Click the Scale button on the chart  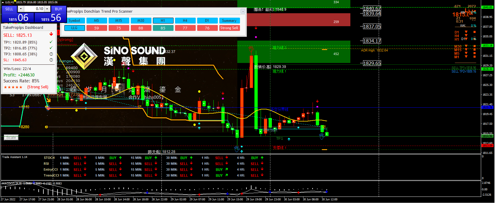coord(11,137)
